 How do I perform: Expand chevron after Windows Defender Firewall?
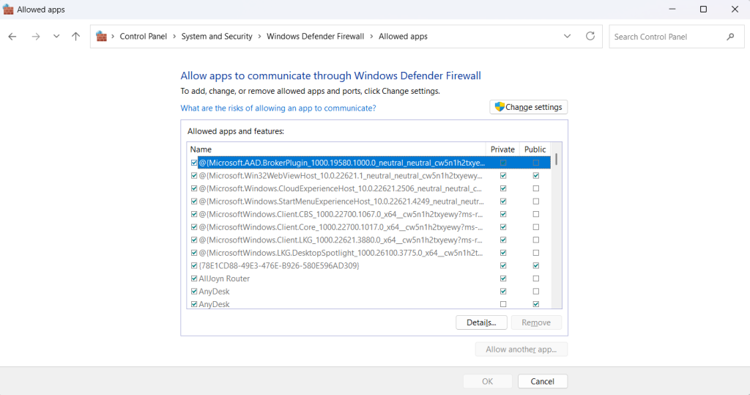[371, 37]
